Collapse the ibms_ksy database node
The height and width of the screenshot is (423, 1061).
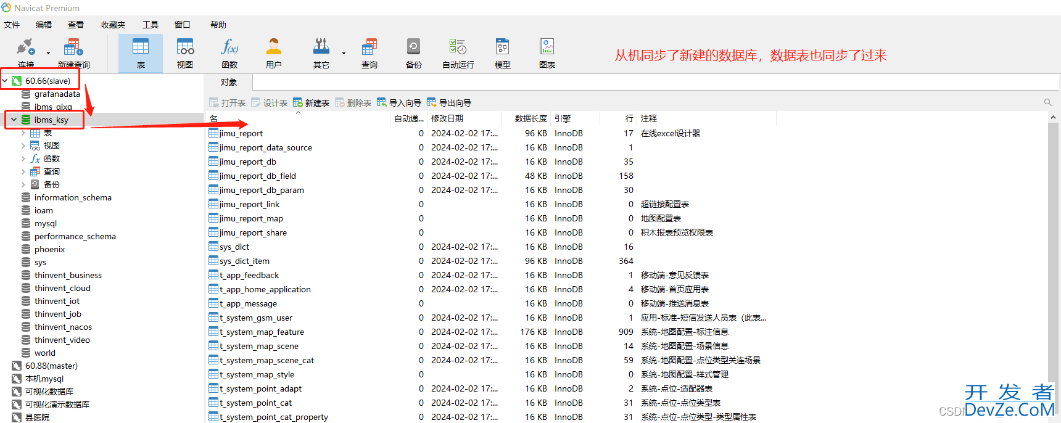14,120
